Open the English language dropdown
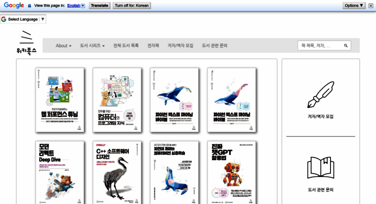 76,5
